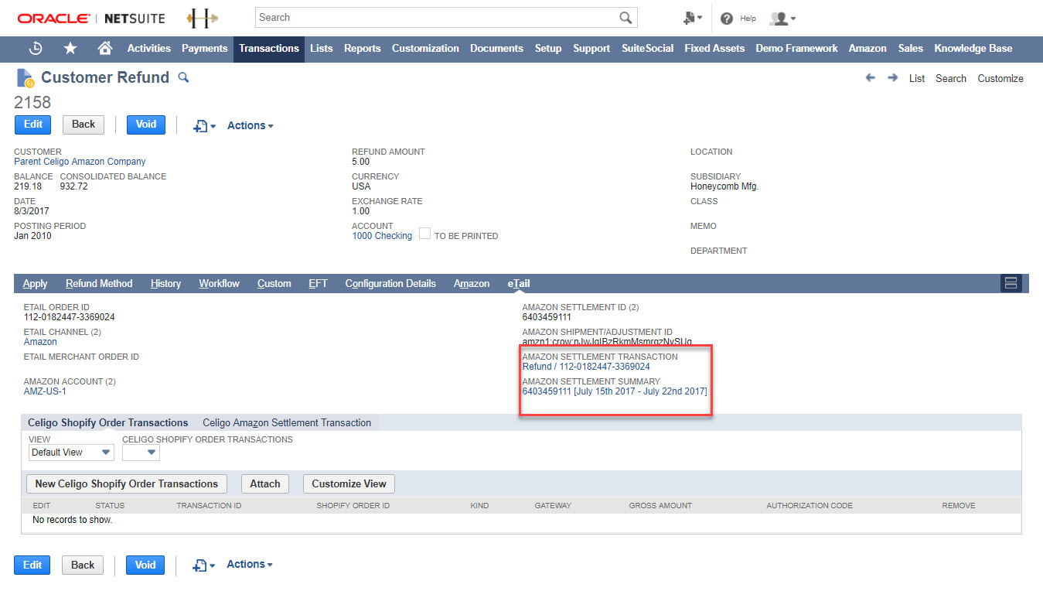The image size is (1043, 591).
Task: Click New Celigo Shopify Order Transactions button
Action: click(127, 484)
